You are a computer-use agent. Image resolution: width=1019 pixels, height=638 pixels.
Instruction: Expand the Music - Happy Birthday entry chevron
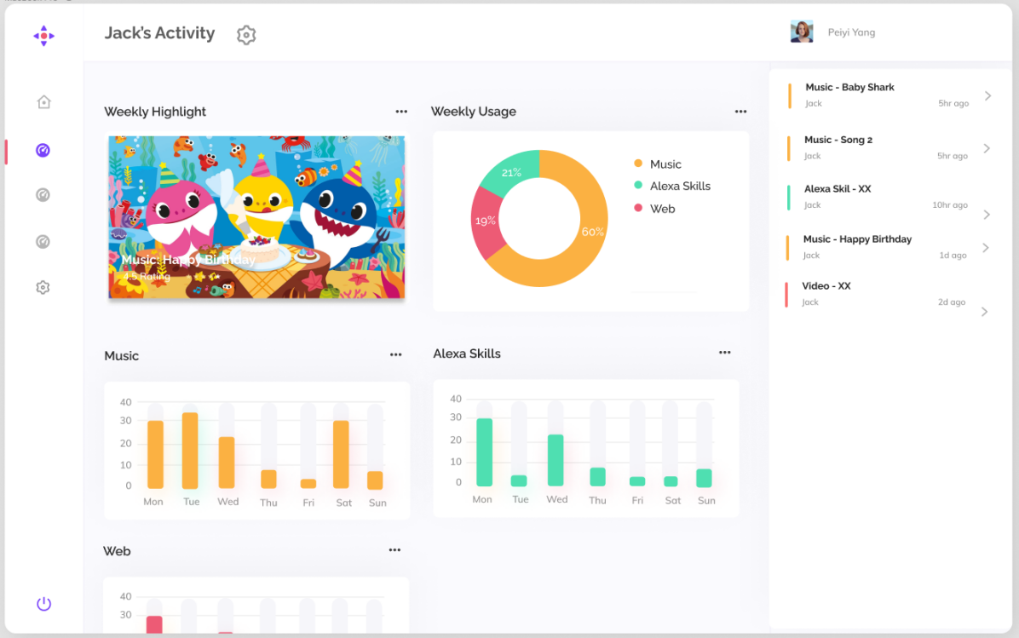(986, 248)
